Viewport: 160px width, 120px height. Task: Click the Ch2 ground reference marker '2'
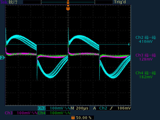2,58
